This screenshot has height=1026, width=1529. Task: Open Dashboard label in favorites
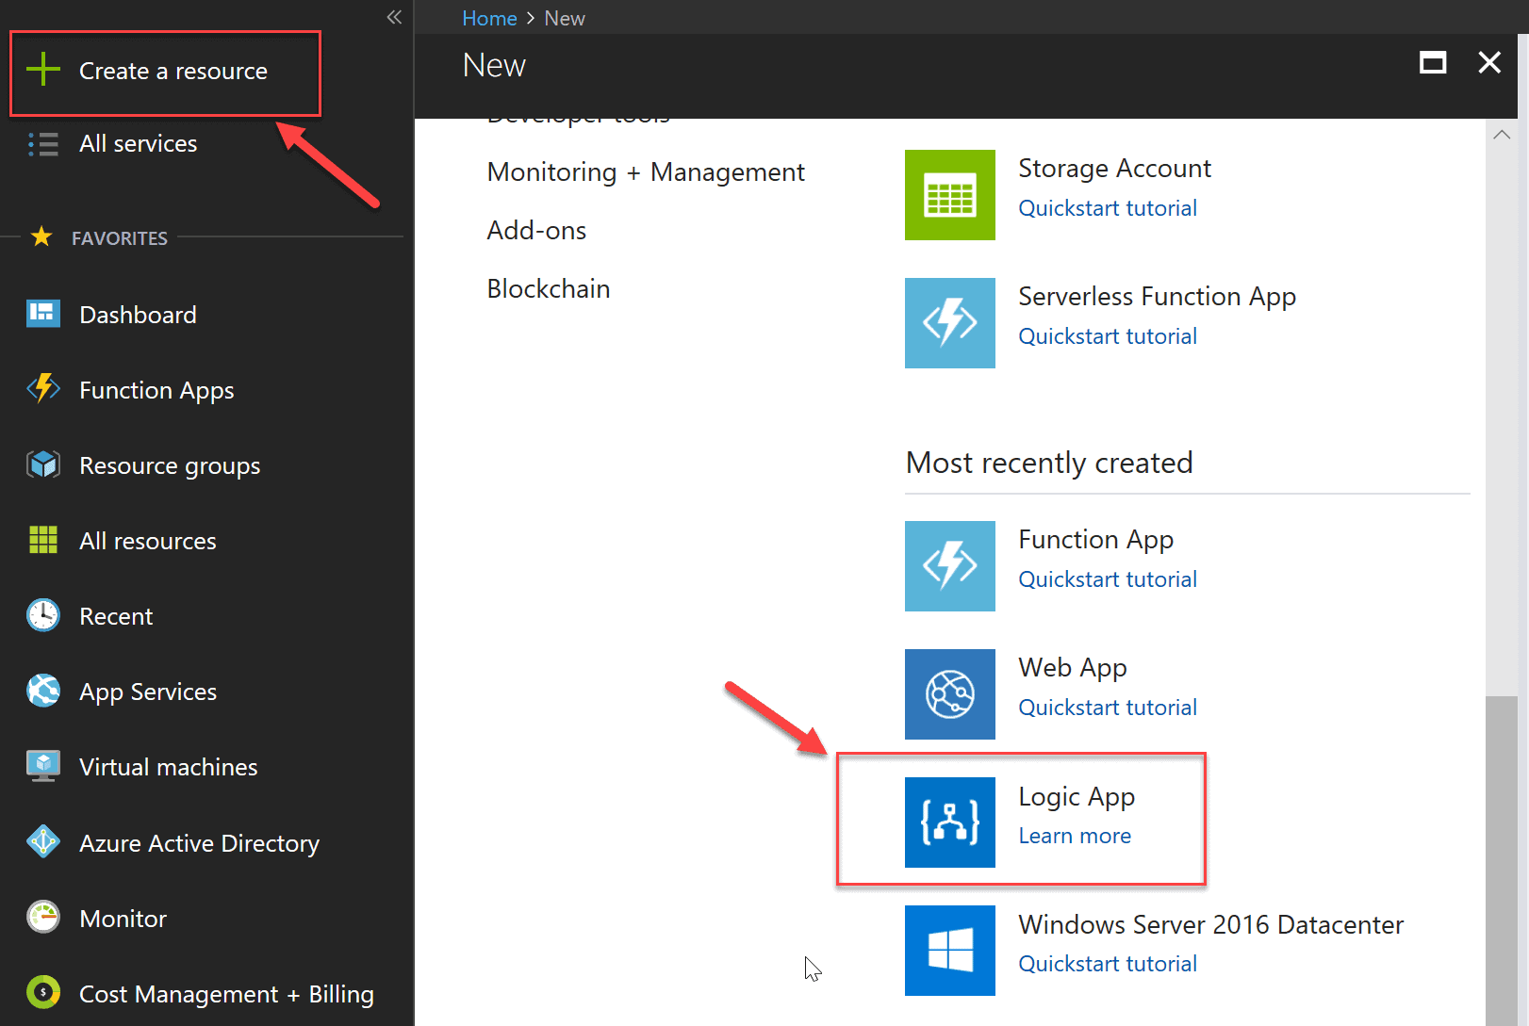coord(139,315)
